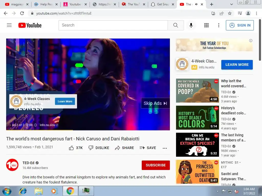Open the Chrome profile avatar icon
The width and height of the screenshot is (262, 196).
248,13
